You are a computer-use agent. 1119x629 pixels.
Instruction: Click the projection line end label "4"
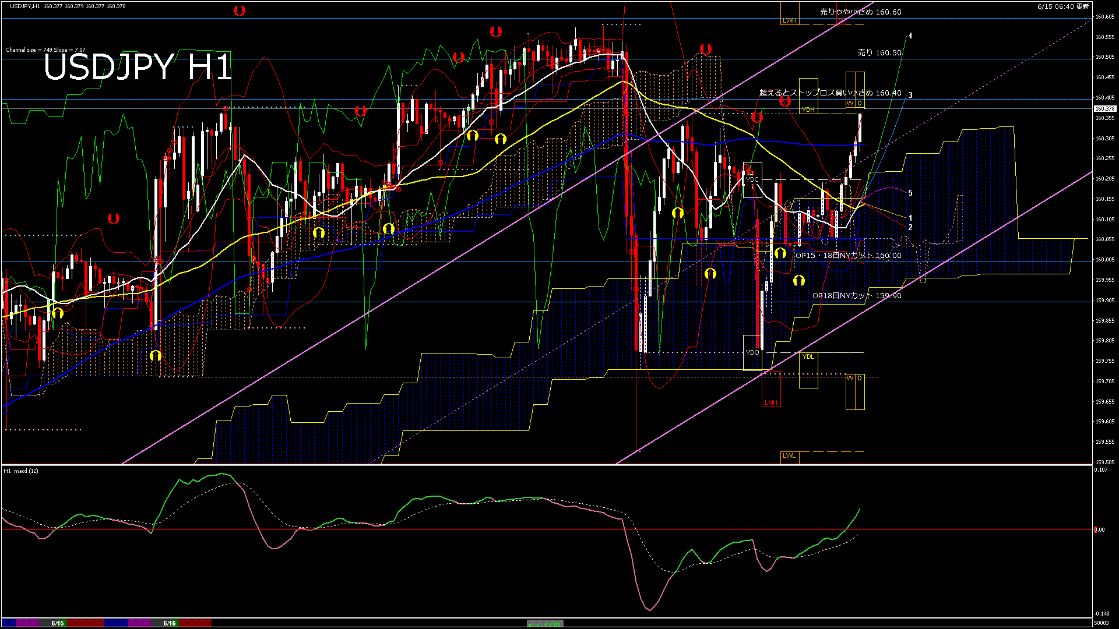(910, 36)
